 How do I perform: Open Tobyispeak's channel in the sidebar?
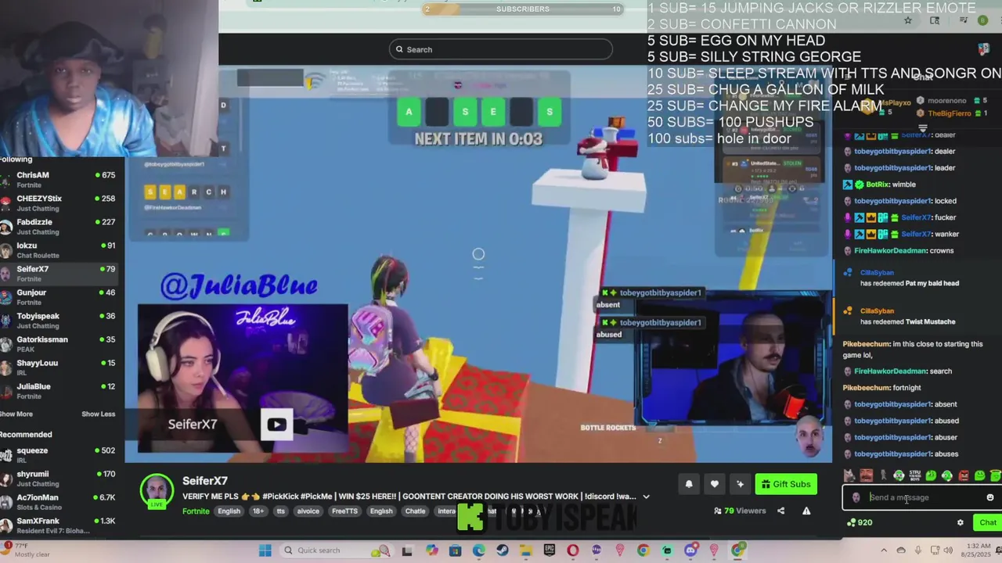[x=59, y=321]
